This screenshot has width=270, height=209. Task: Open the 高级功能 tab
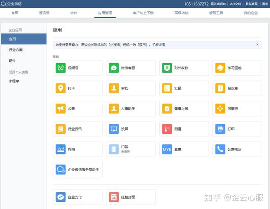181,13
